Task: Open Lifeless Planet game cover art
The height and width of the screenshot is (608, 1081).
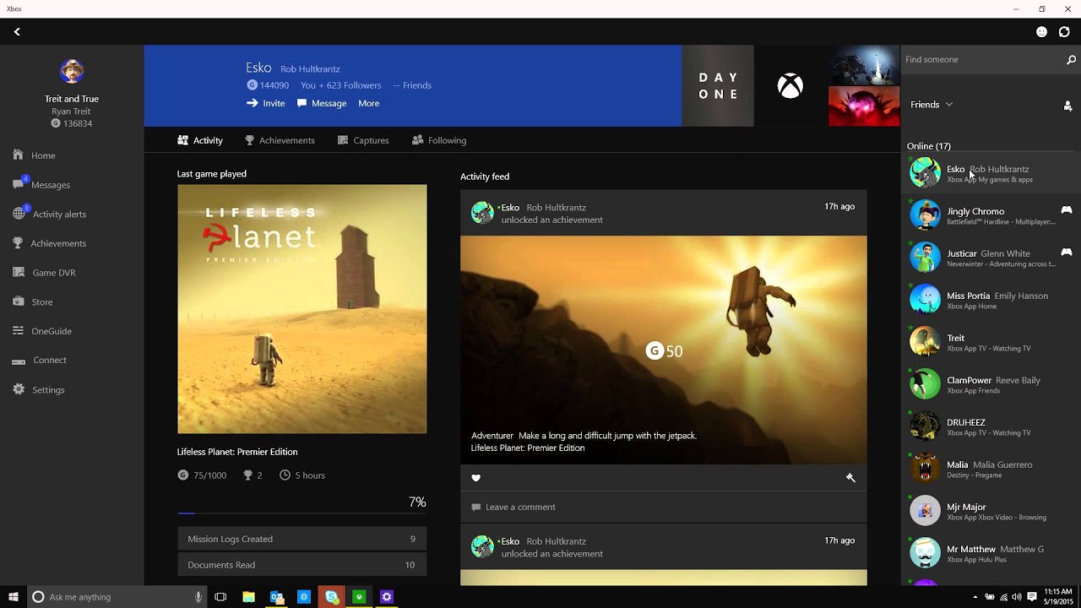Action: tap(301, 309)
